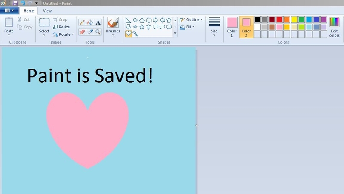
Task: Switch active color to Color 1
Action: click(232, 26)
